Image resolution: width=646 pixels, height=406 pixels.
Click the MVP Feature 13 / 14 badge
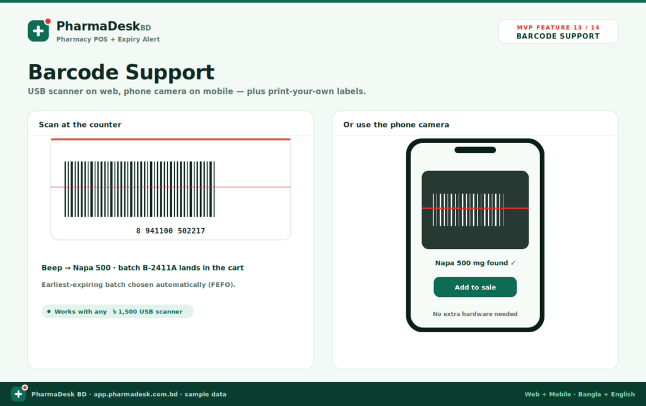(x=558, y=32)
